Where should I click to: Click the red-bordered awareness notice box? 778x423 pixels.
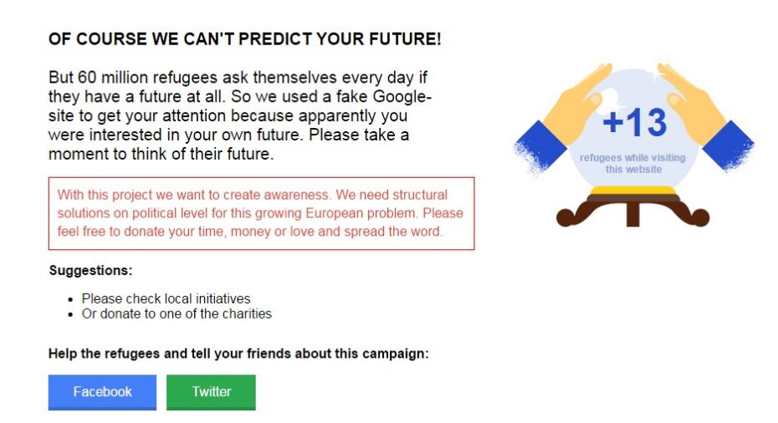click(x=261, y=213)
